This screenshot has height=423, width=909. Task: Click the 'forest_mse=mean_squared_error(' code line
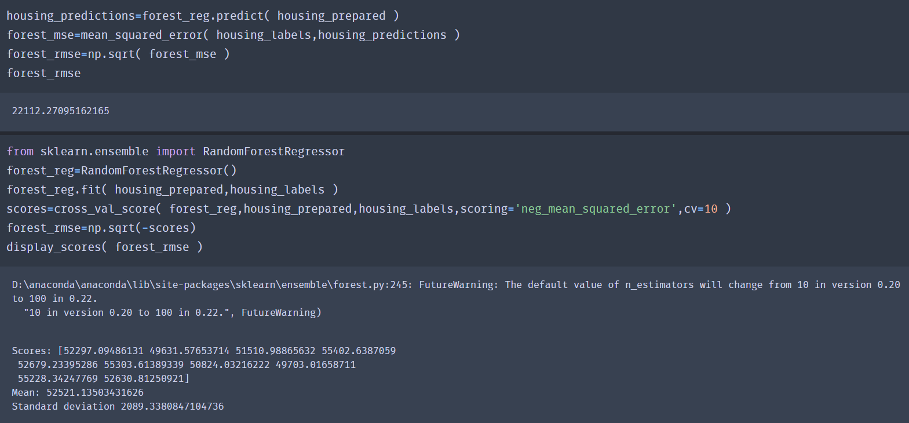pyautogui.click(x=233, y=35)
